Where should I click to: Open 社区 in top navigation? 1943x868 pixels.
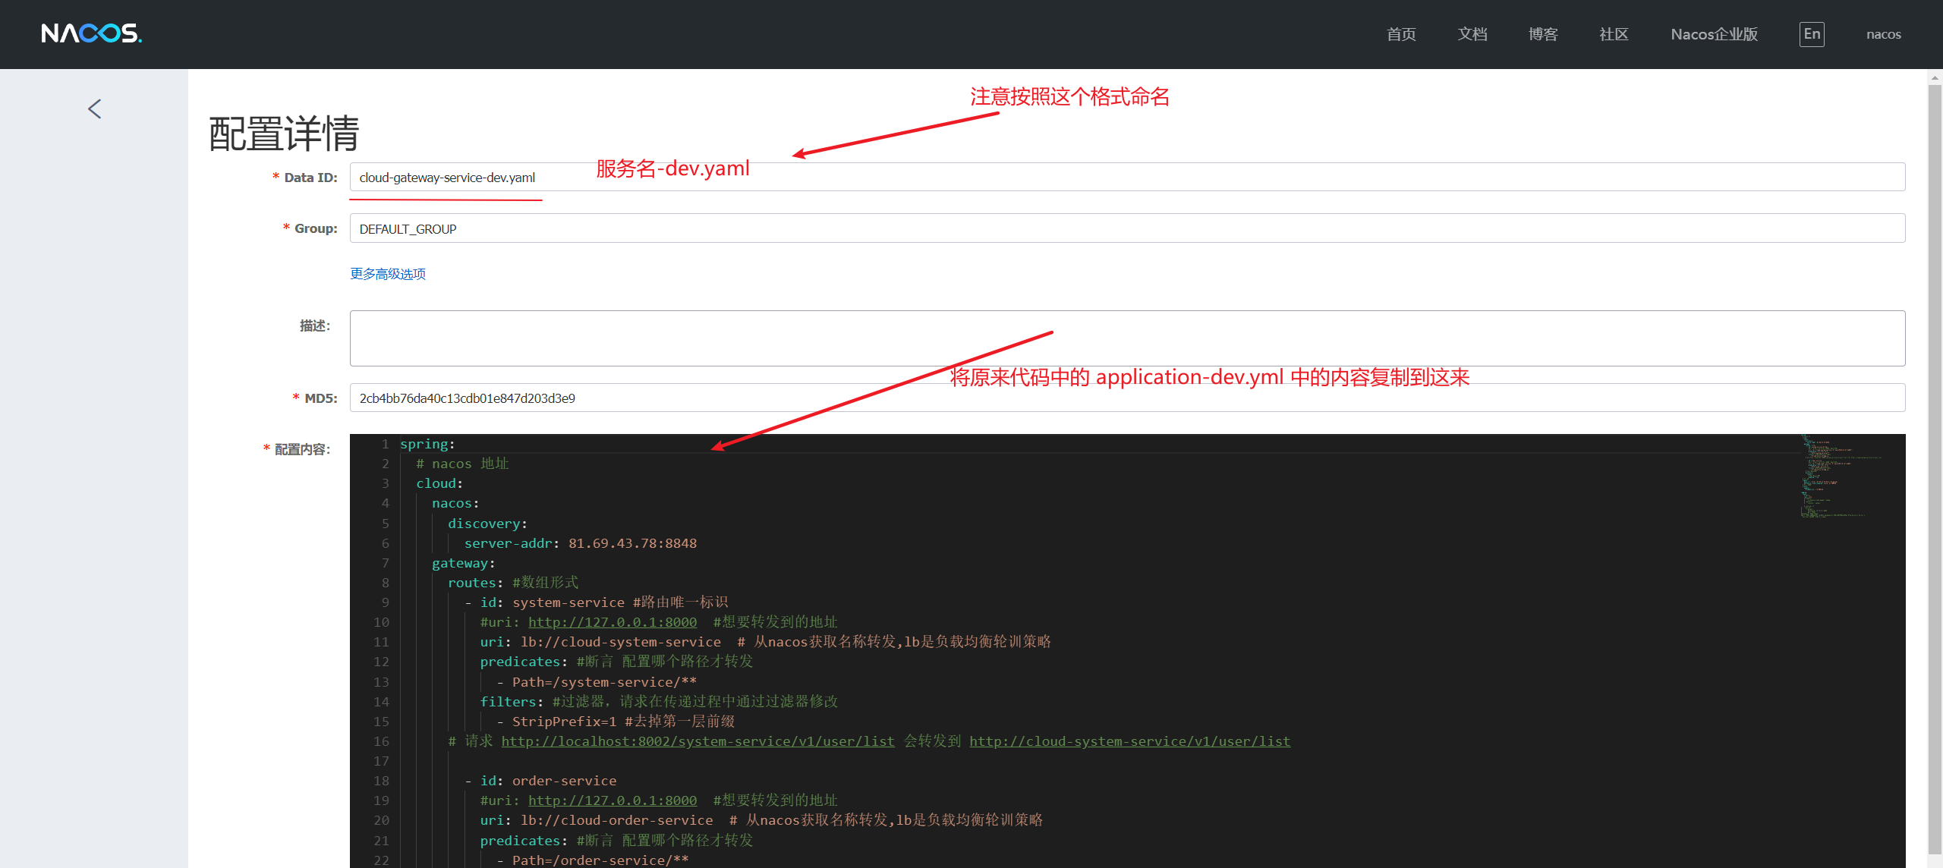pos(1614,34)
